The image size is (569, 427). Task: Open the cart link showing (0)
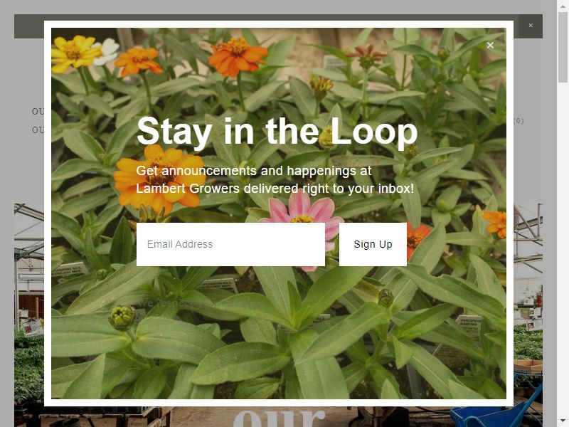click(519, 120)
